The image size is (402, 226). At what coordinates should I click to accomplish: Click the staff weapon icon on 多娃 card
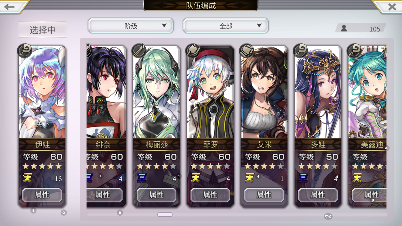[x=300, y=50]
